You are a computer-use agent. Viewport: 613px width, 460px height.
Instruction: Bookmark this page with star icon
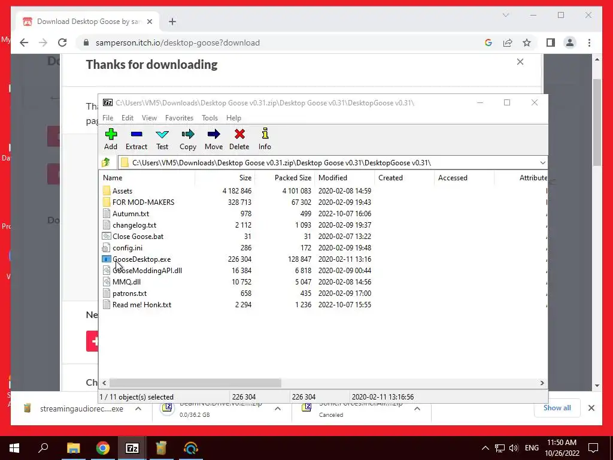pos(527,43)
